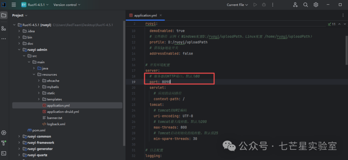This screenshot has width=348, height=160.
Task: Close the application.yml editor tab
Action: (x=161, y=15)
